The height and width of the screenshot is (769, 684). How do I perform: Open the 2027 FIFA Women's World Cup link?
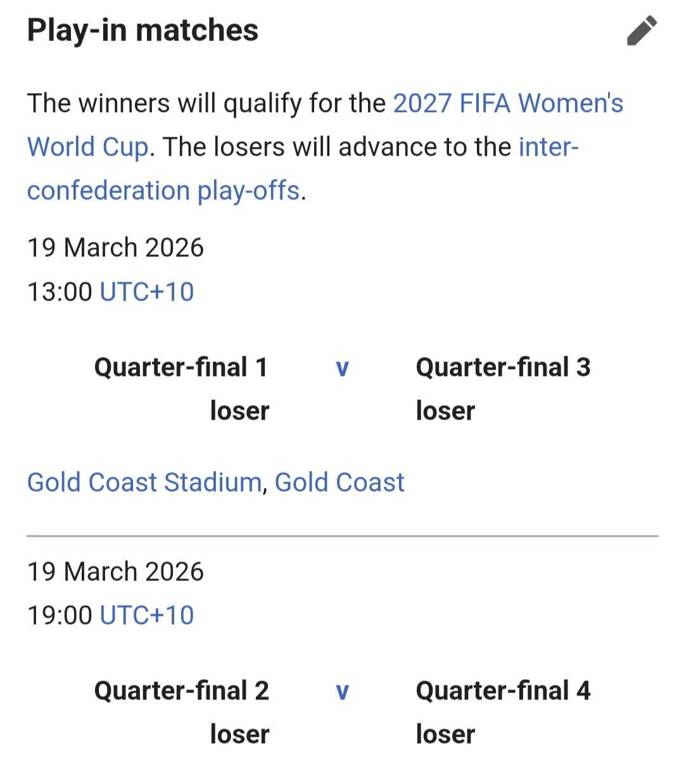[x=508, y=103]
